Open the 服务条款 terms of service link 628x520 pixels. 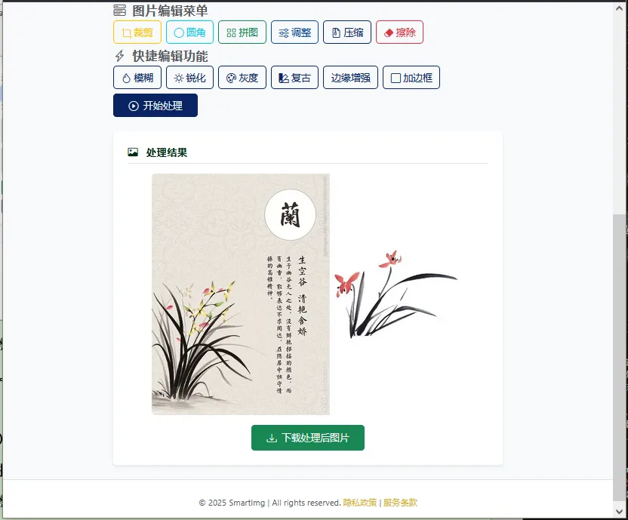tap(400, 503)
